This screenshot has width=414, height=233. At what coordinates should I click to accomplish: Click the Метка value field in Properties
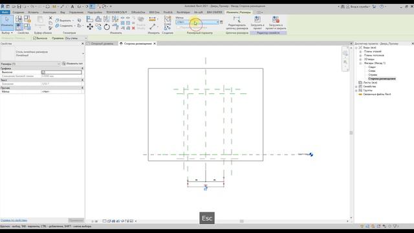click(62, 92)
